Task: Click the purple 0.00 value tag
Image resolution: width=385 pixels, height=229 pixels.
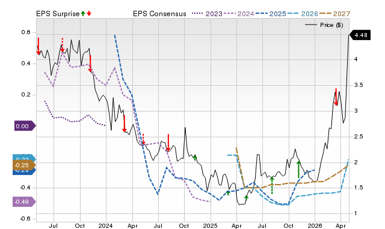Action: (x=25, y=126)
